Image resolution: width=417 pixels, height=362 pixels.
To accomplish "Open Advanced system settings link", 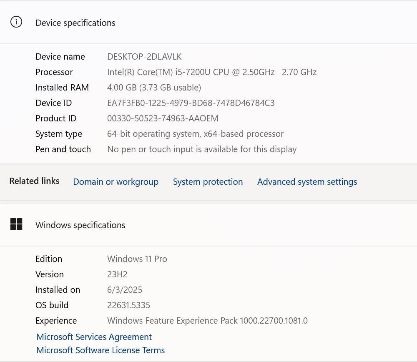I will coord(307,182).
